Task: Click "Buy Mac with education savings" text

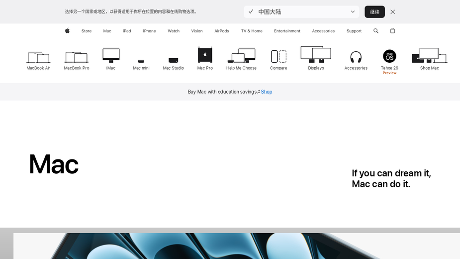Action: point(223,92)
